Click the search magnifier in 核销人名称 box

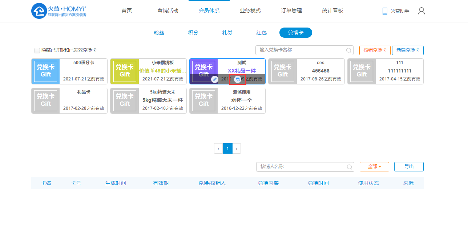349,167
